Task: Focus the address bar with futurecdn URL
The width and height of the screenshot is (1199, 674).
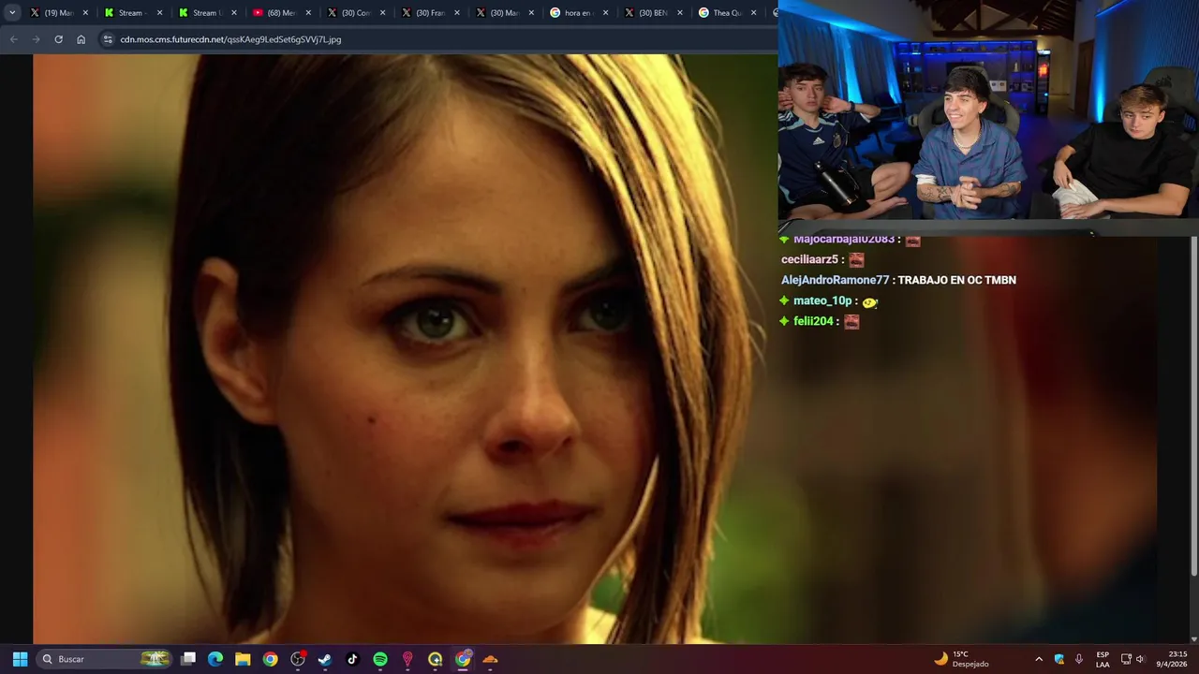Action: (436, 39)
